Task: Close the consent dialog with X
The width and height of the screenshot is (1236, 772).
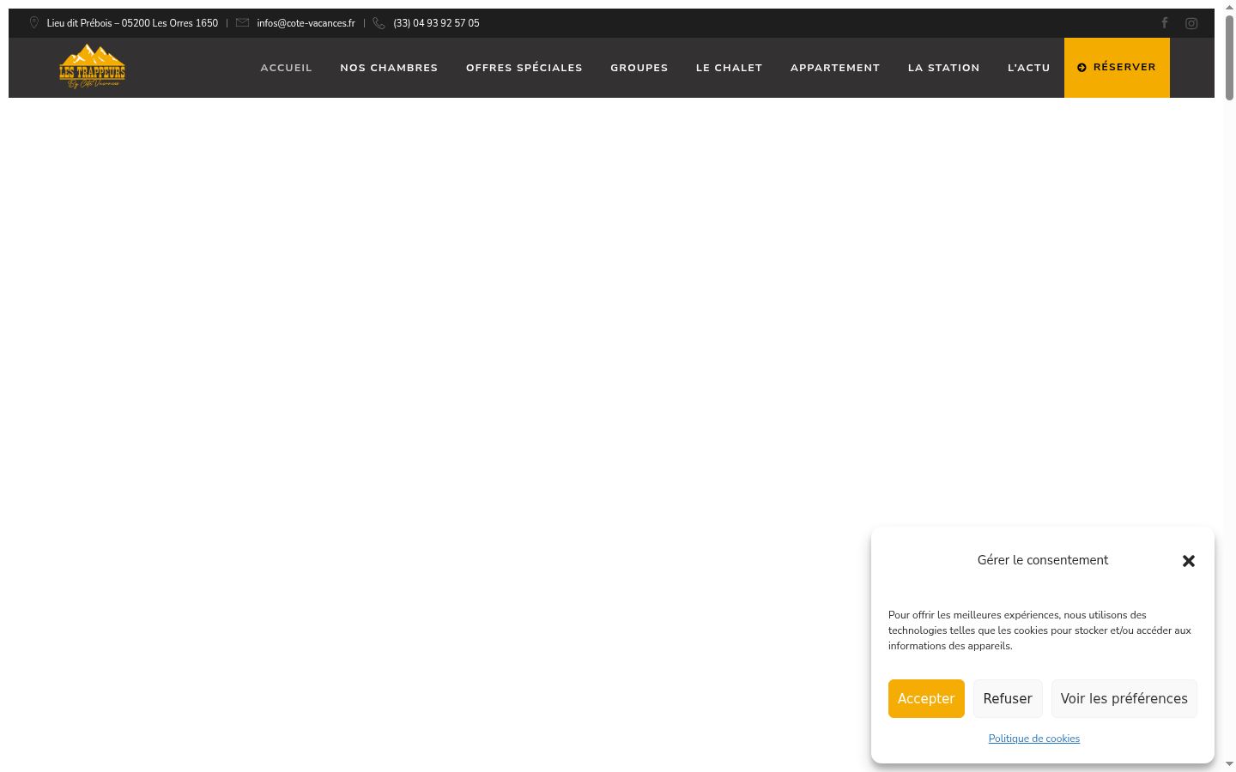Action: tap(1189, 561)
